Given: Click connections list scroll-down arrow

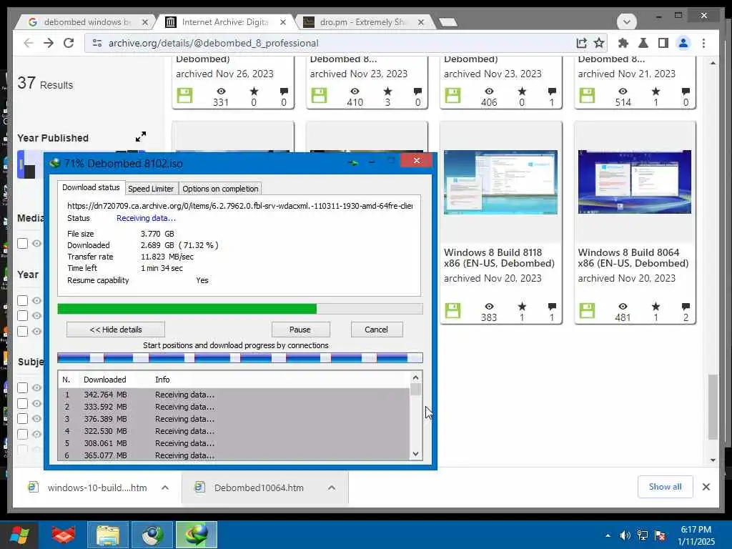Looking at the screenshot, I should tap(415, 454).
